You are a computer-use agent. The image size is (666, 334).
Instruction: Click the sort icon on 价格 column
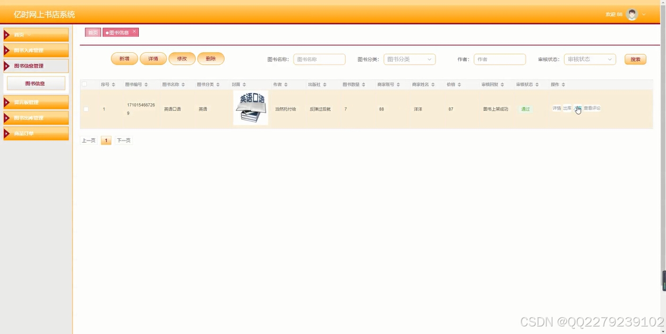point(459,84)
